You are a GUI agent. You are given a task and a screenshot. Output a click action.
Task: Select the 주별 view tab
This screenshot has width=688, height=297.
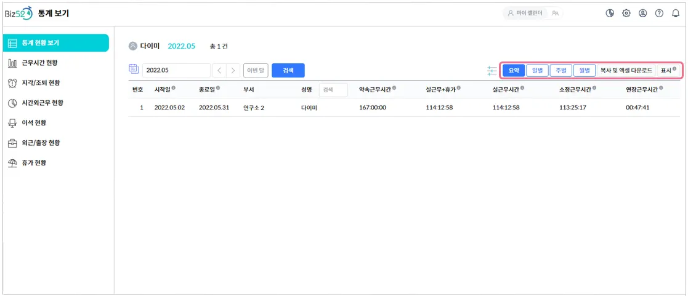click(x=561, y=71)
